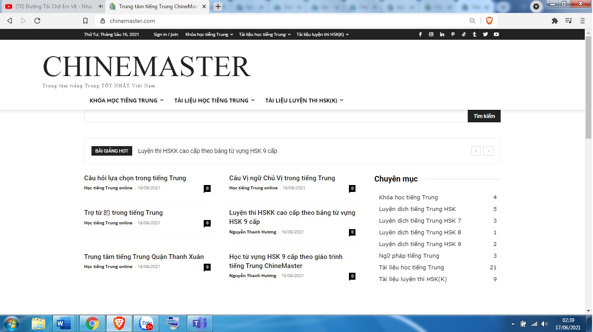Select the Ngữ pháp tiếng Trung category
Viewport: 593px width, 332px height.
click(x=409, y=255)
